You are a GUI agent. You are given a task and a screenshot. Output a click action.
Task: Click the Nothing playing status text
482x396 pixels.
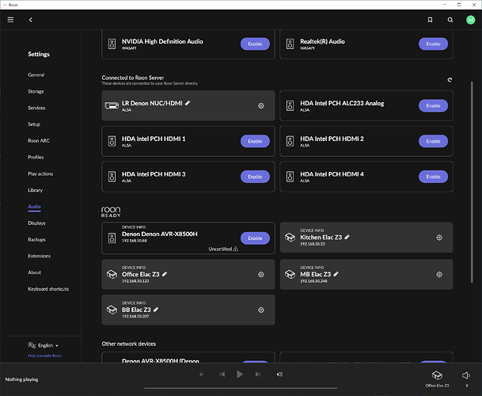(21, 379)
